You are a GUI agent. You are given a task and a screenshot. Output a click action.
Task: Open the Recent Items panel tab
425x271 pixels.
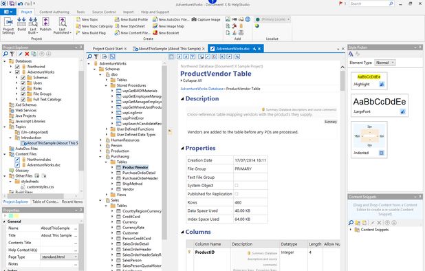point(72,202)
